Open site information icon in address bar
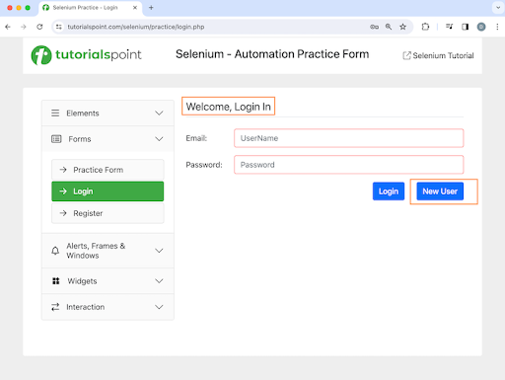Screen dimensions: 505x380 pos(59,27)
